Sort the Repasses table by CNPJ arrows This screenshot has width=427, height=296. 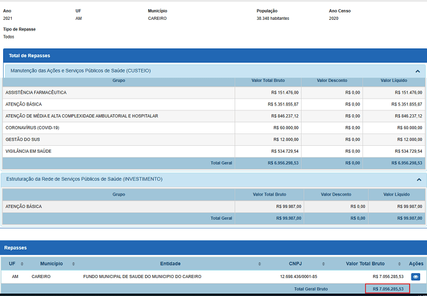[x=323, y=264]
